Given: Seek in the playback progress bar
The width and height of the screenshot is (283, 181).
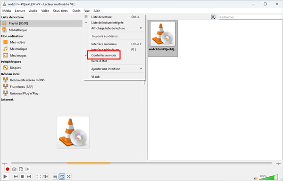Looking at the screenshot, I should tap(141, 163).
